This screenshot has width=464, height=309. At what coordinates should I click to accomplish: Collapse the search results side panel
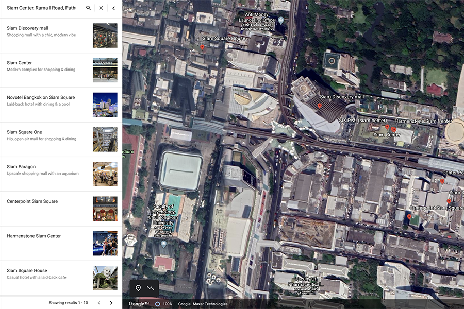(114, 8)
